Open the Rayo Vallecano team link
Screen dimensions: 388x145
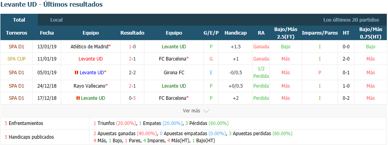point(90,86)
